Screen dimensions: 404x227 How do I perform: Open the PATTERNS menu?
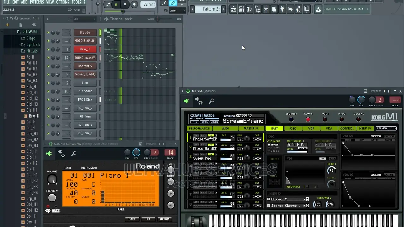click(x=37, y=2)
